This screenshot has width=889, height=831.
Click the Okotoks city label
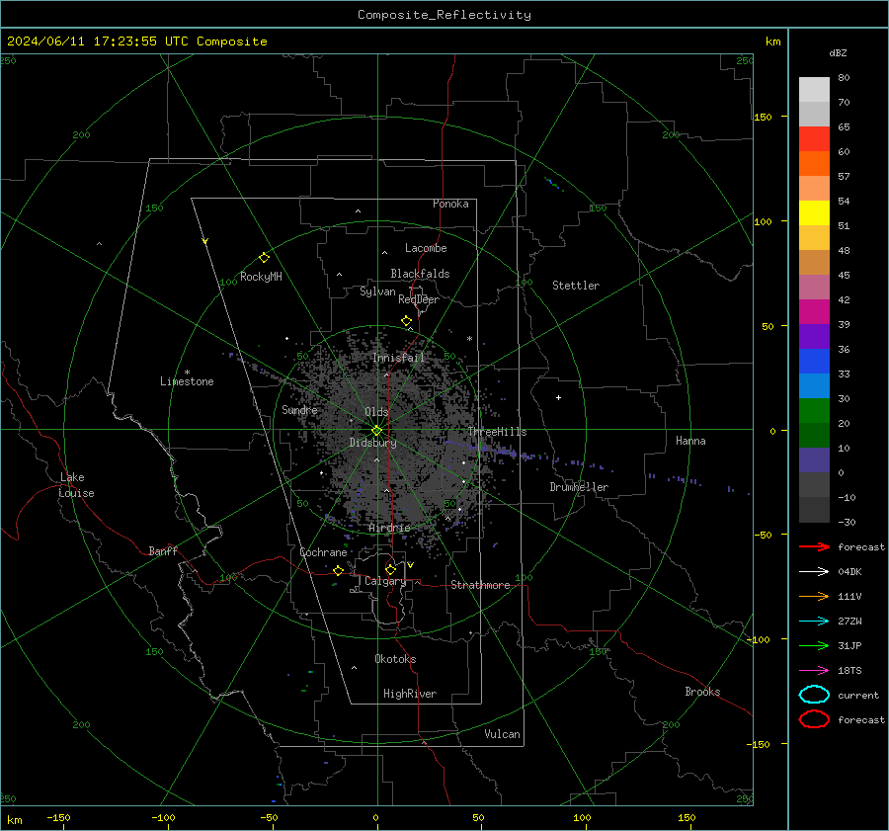395,659
